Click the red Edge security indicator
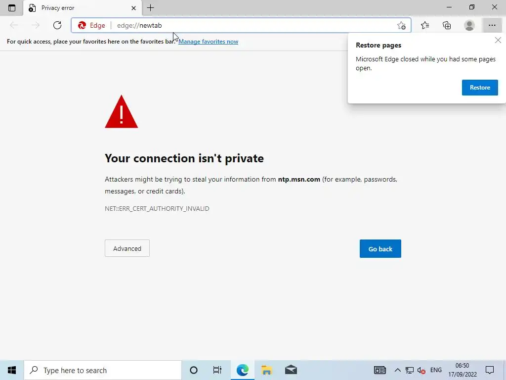This screenshot has width=506, height=380. [91, 25]
